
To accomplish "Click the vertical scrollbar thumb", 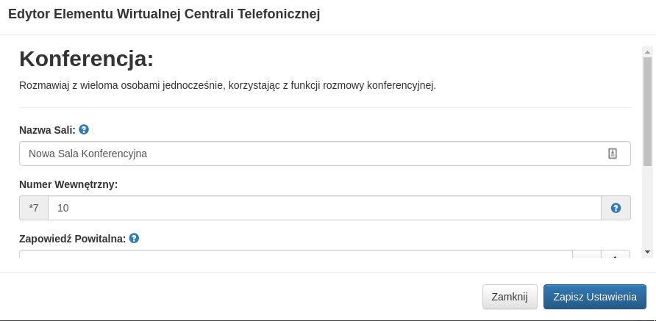I will 647,110.
